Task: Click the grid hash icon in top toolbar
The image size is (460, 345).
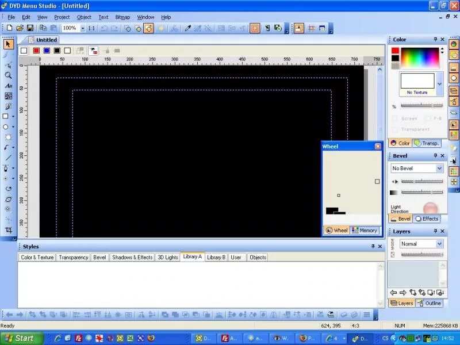Action: coord(312,28)
